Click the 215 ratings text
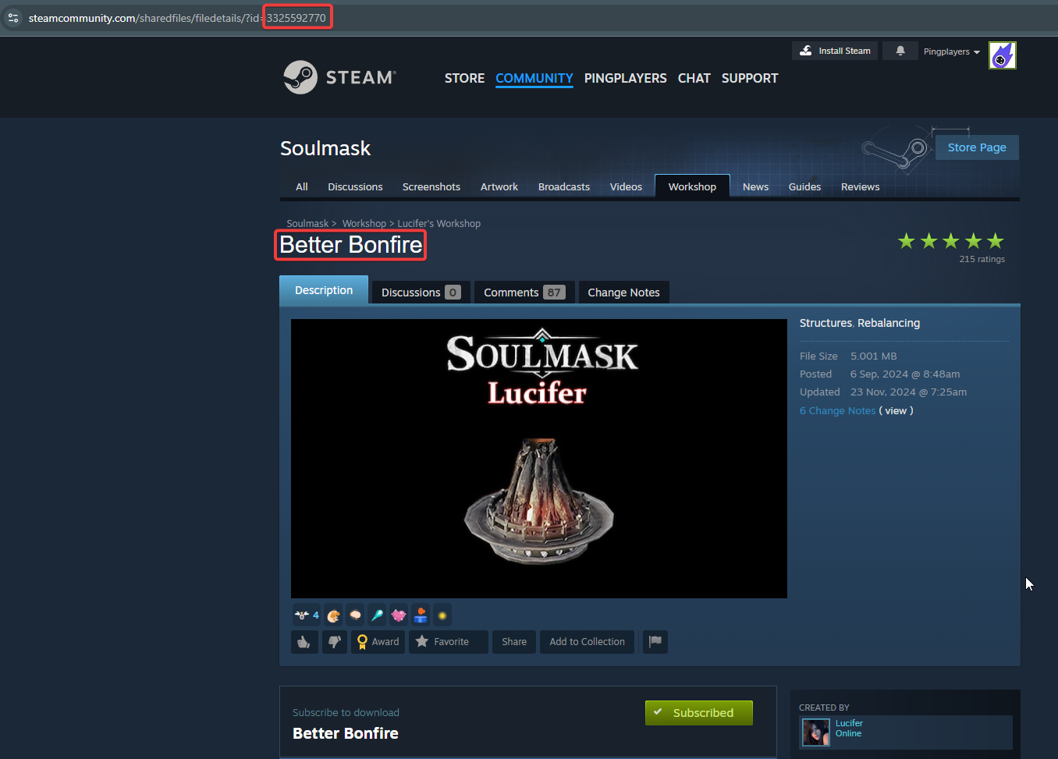Image resolution: width=1058 pixels, height=759 pixels. pyautogui.click(x=982, y=259)
